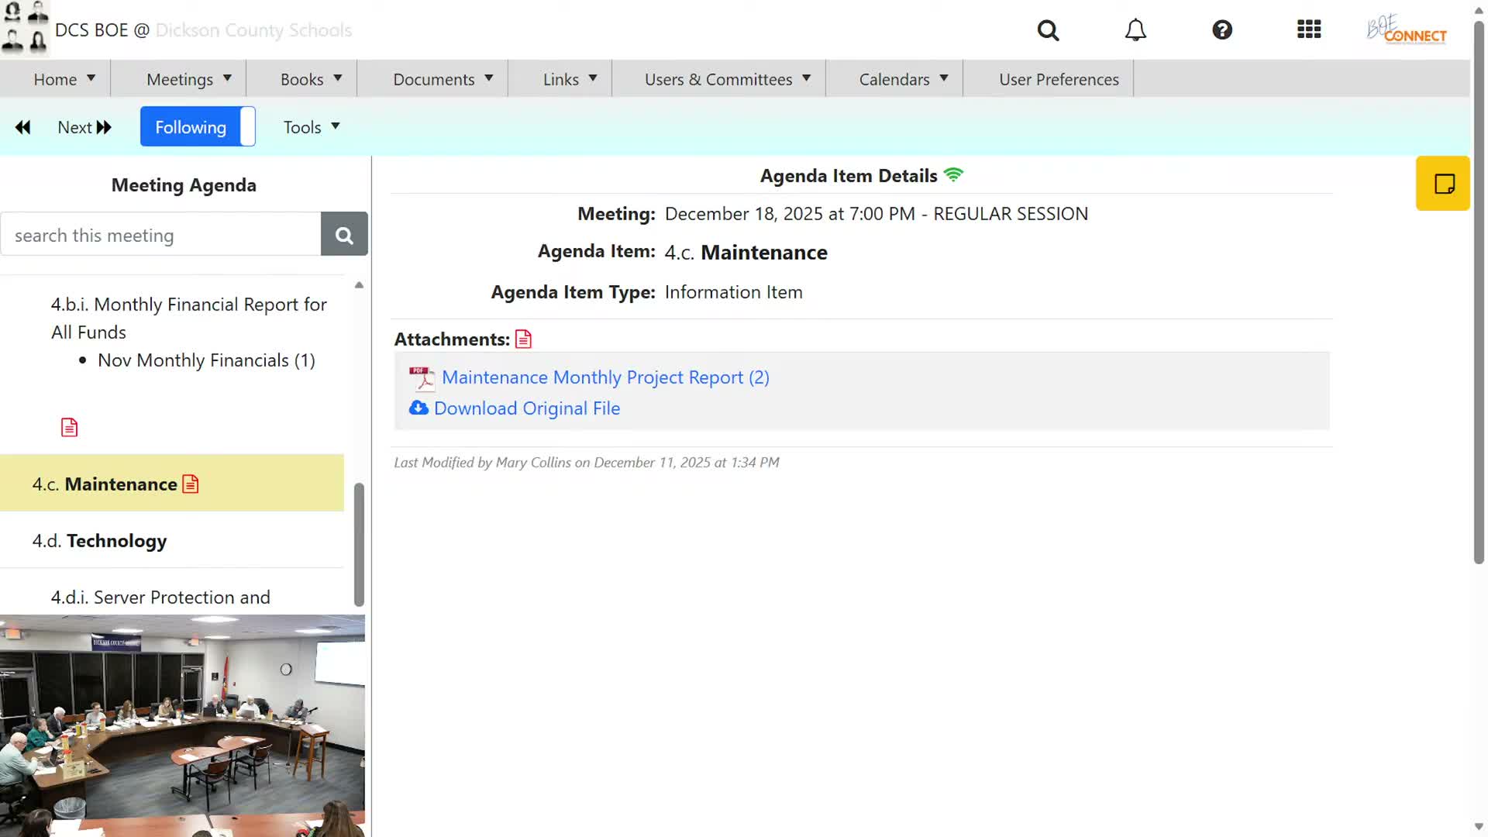Viewport: 1488px width, 837px height.
Task: Open the Meetings dropdown menu
Action: click(x=188, y=79)
